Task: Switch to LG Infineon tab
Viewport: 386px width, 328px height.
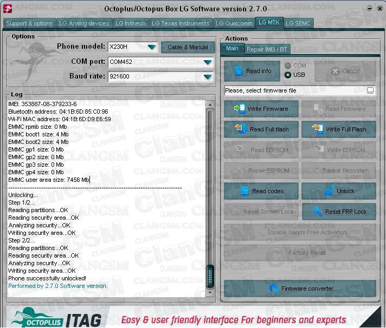Action: pos(131,23)
